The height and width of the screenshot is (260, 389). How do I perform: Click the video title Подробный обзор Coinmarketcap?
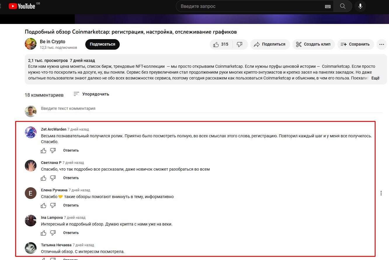pos(131,32)
